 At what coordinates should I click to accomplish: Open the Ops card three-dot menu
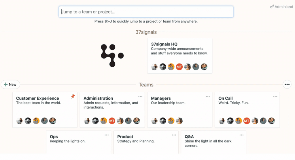[x=107, y=135]
